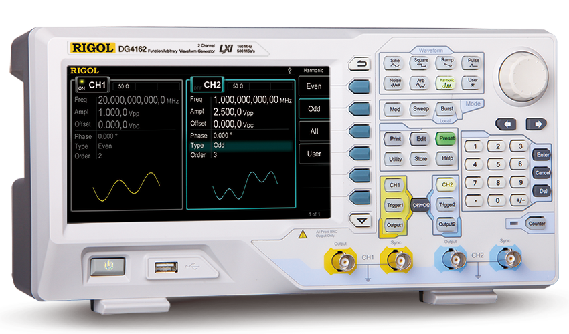Click the CH2 Sync BNC connector
569x334 pixels.
point(508,259)
